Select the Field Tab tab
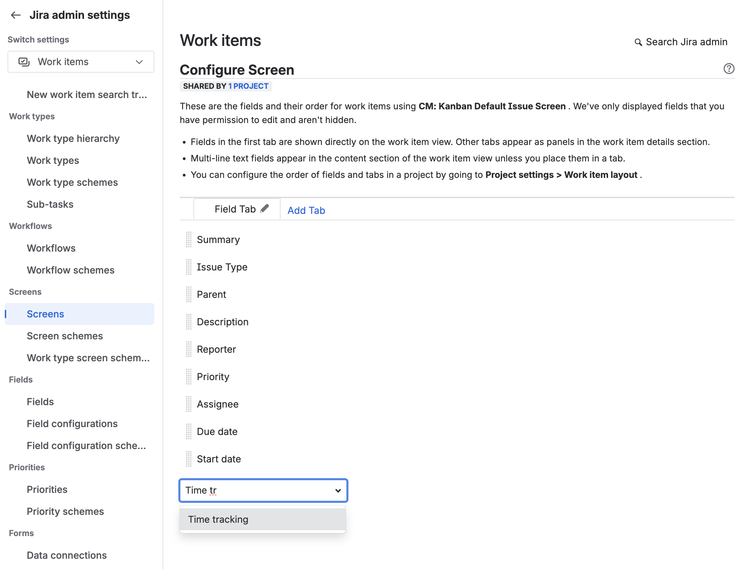The image size is (749, 569). coord(235,209)
